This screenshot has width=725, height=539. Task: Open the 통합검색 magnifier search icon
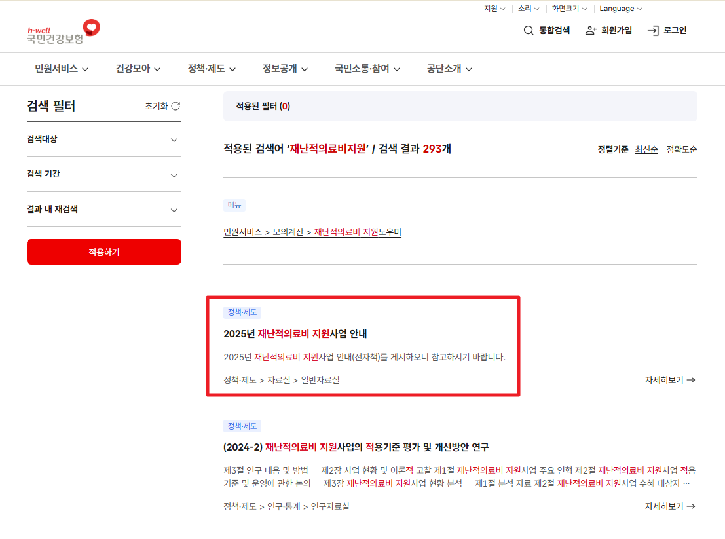click(528, 30)
